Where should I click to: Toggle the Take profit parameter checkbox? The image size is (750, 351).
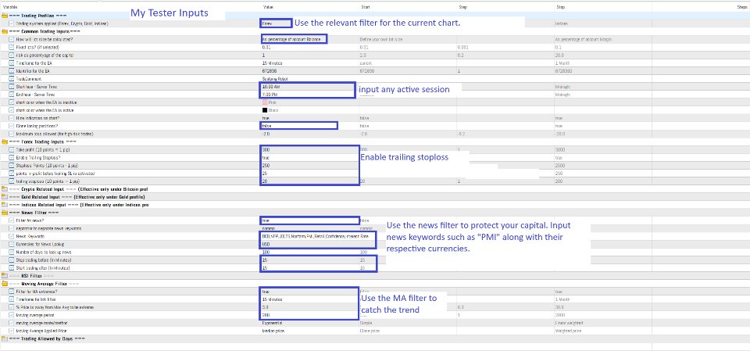(10, 149)
